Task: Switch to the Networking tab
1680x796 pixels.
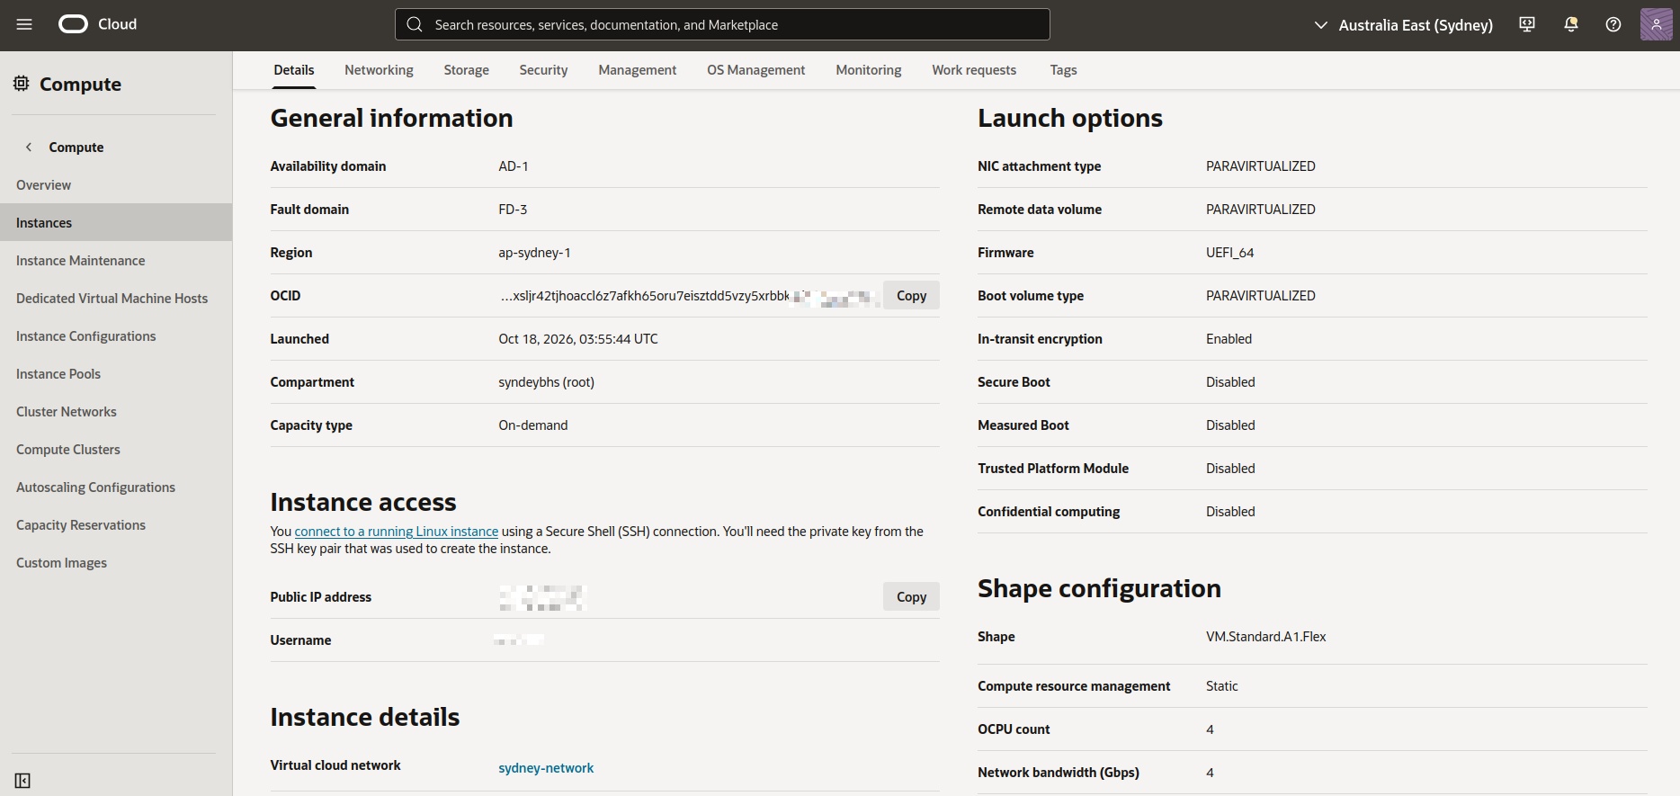Action: 379,70
